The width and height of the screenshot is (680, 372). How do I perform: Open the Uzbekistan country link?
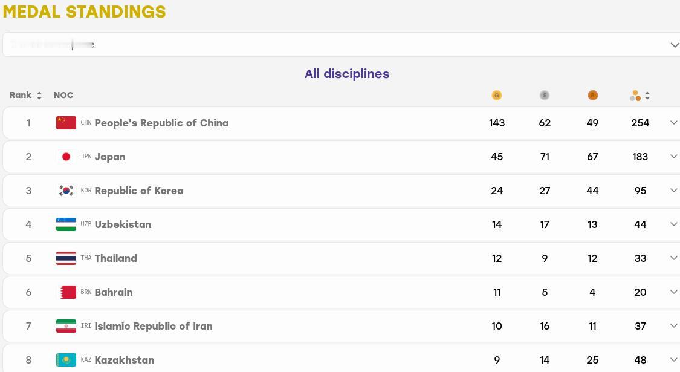[123, 224]
